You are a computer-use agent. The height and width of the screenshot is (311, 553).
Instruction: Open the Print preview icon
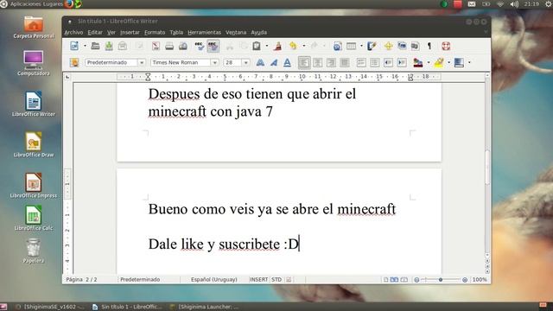(x=182, y=46)
